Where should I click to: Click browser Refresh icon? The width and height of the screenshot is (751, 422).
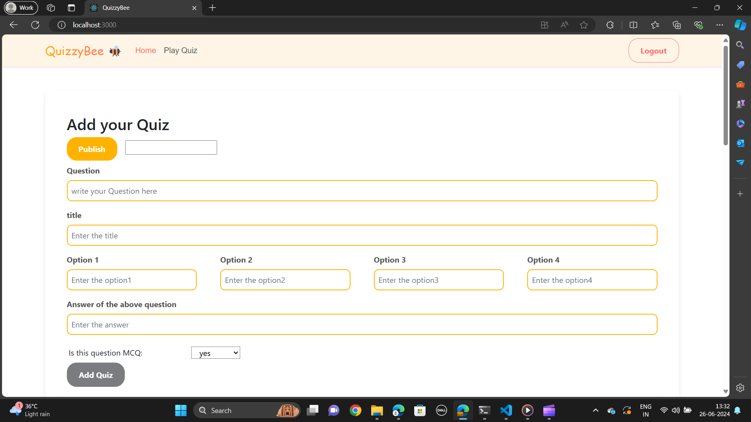(x=35, y=25)
